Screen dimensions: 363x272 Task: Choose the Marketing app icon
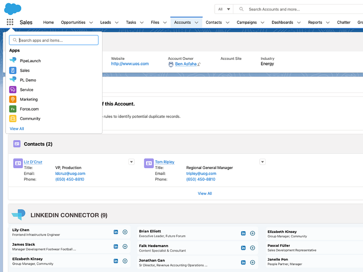coord(13,99)
